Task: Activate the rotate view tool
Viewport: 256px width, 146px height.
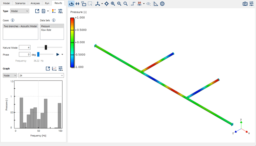Action: [71, 4]
